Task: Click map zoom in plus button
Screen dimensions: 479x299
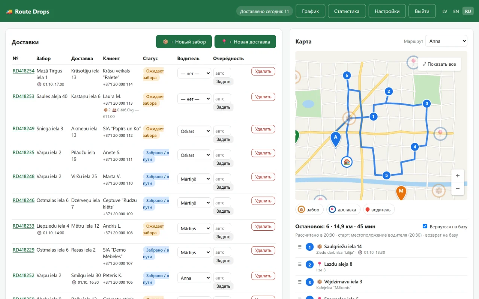Action: click(458, 176)
